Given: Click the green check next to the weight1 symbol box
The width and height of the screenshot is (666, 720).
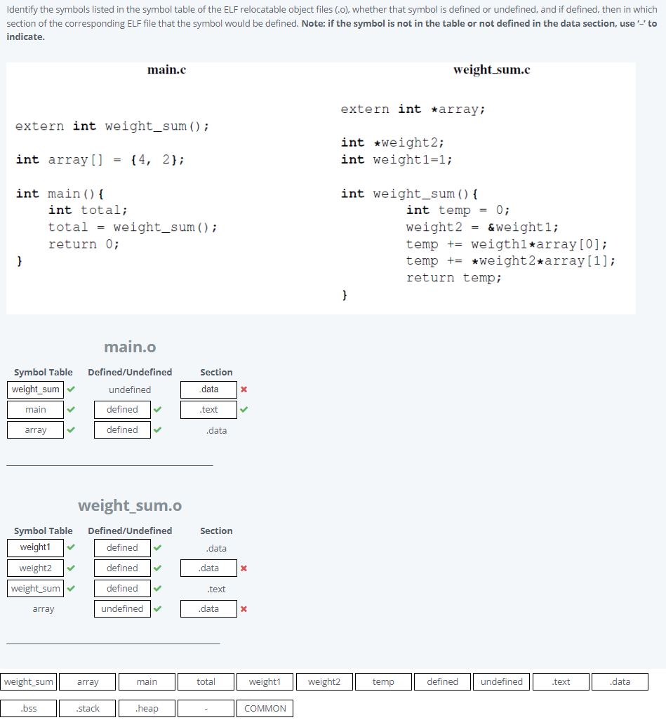Looking at the screenshot, I should (71, 547).
